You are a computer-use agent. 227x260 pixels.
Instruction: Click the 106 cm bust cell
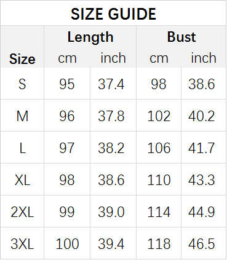(x=159, y=148)
